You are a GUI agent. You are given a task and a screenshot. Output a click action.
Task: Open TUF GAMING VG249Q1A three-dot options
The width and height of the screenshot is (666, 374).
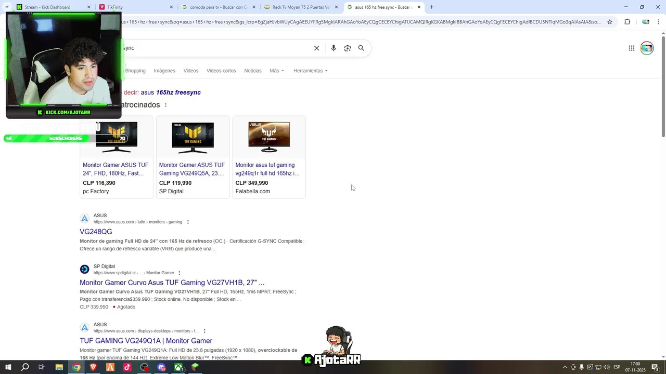(204, 331)
